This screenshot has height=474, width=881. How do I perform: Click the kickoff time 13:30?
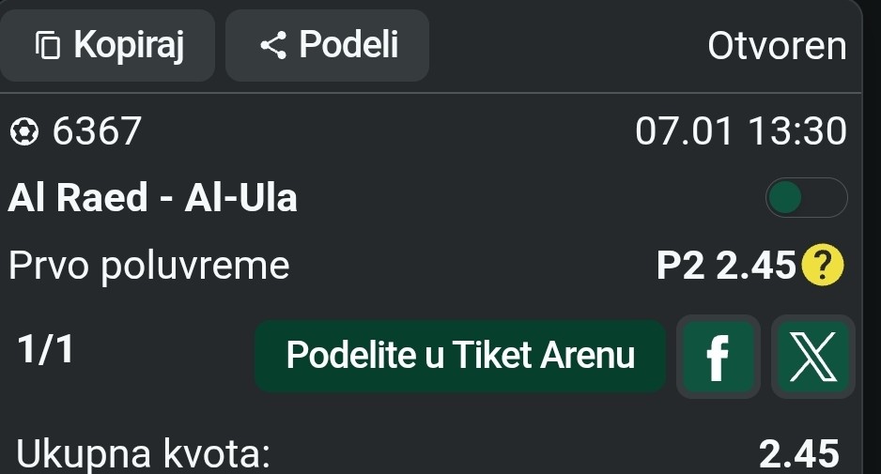pos(797,132)
